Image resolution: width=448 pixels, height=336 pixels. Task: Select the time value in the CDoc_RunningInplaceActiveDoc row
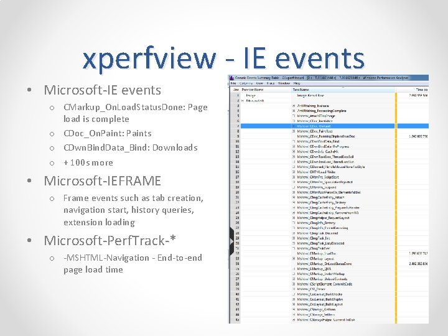tap(418, 136)
